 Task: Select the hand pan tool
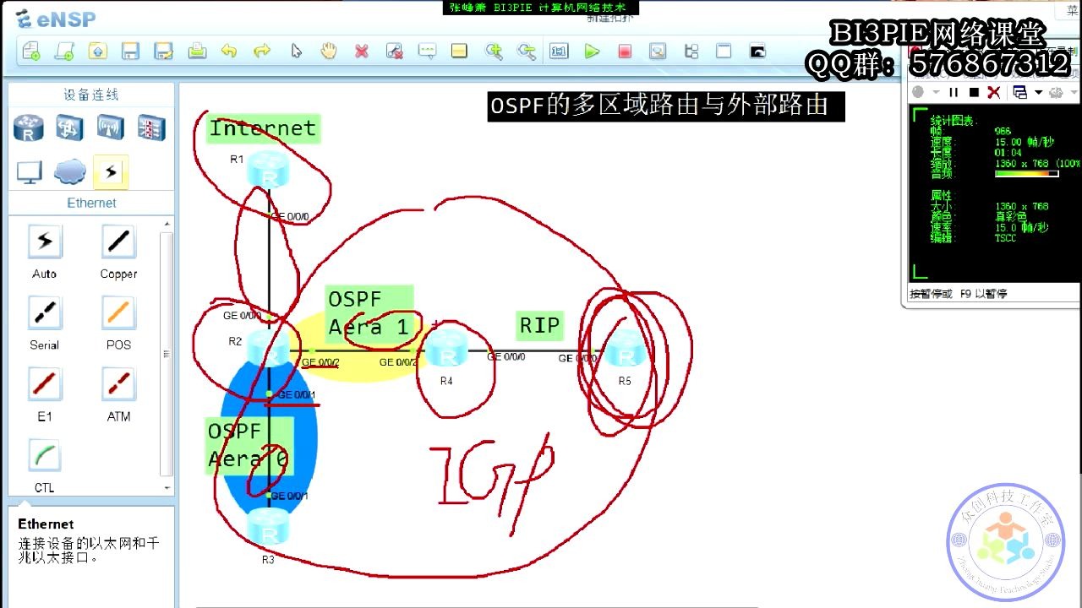(329, 52)
